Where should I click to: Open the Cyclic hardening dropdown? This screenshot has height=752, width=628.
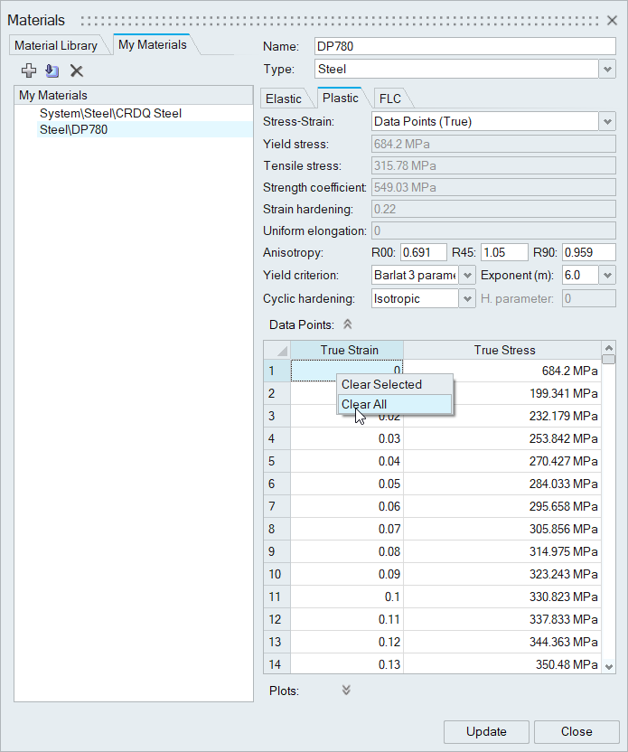[467, 299]
